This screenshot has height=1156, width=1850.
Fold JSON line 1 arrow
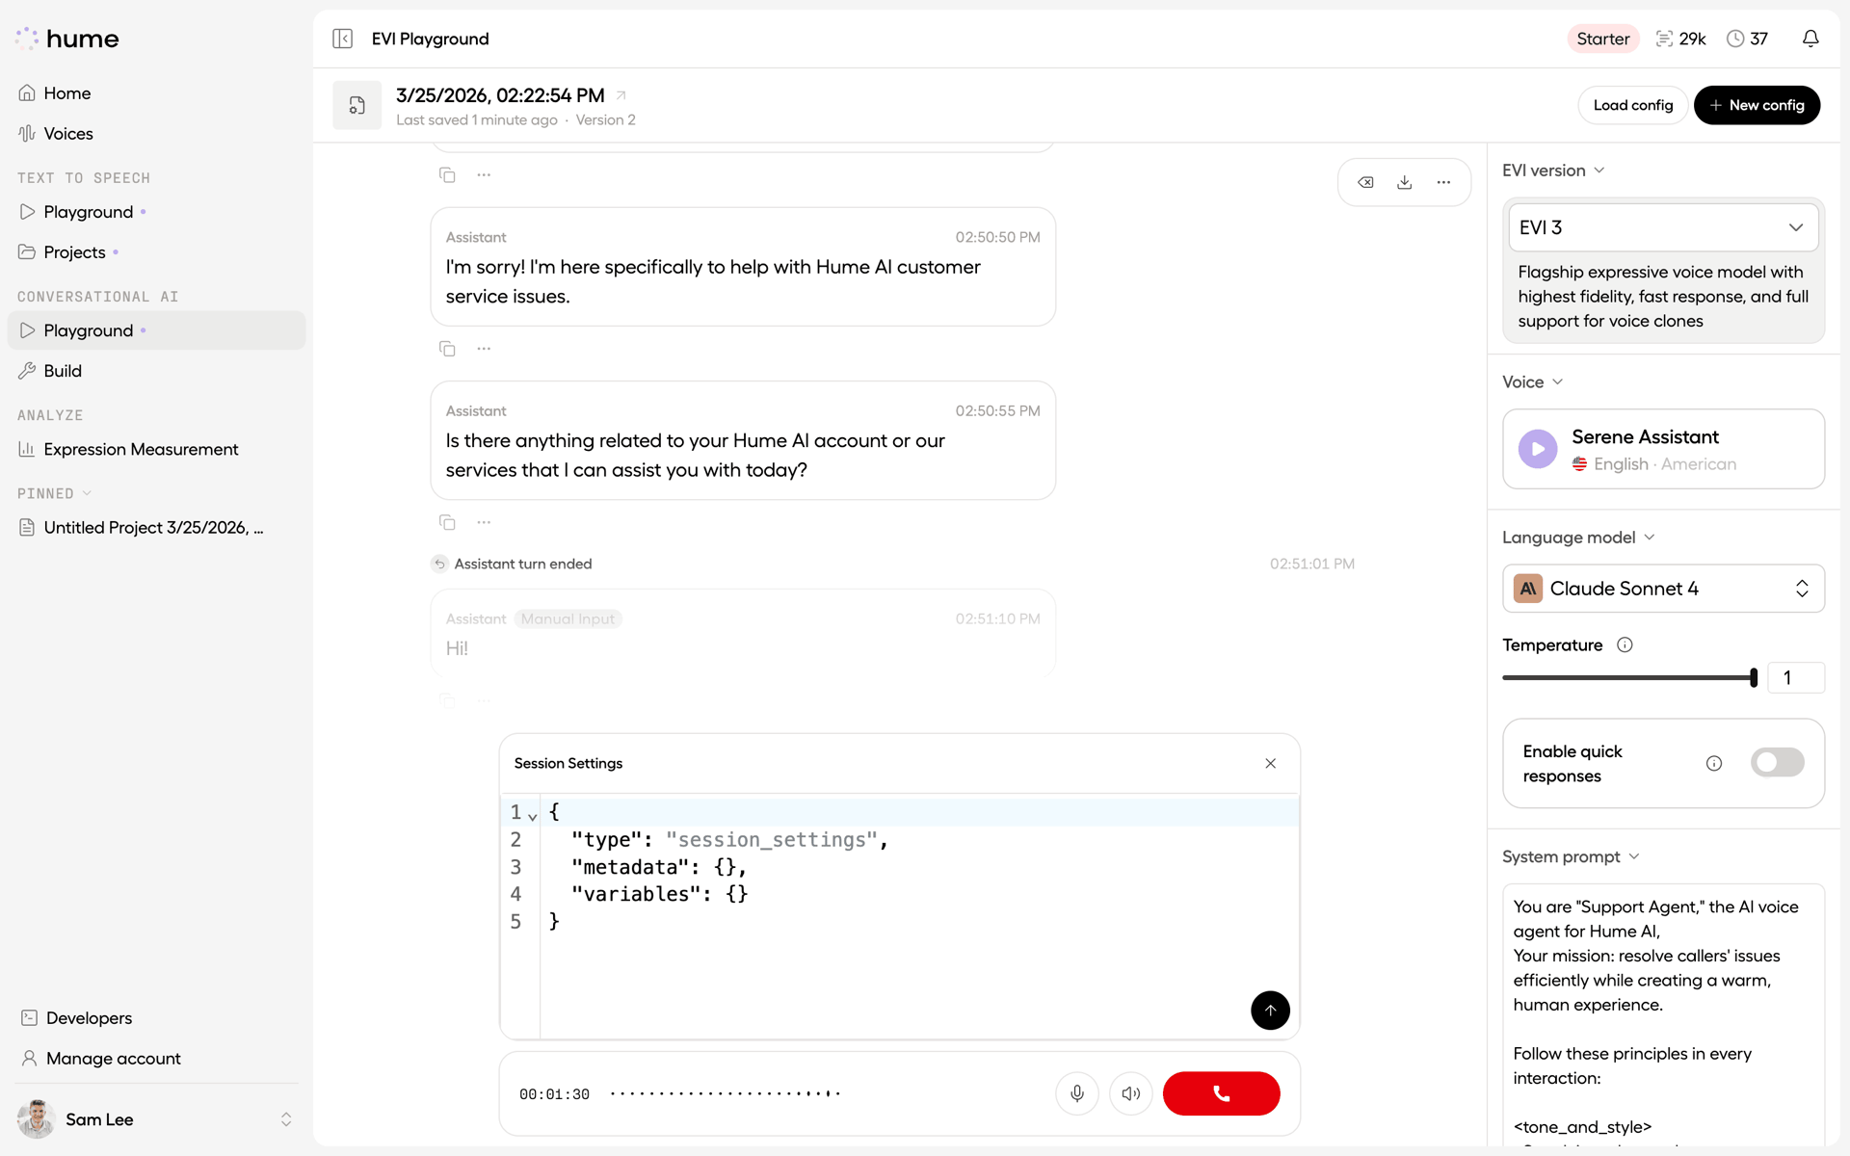click(x=532, y=816)
